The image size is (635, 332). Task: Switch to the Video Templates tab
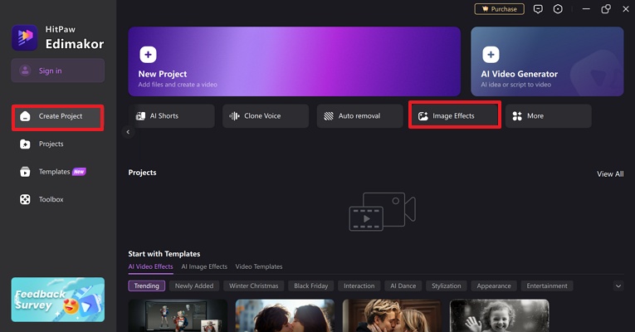[259, 266]
